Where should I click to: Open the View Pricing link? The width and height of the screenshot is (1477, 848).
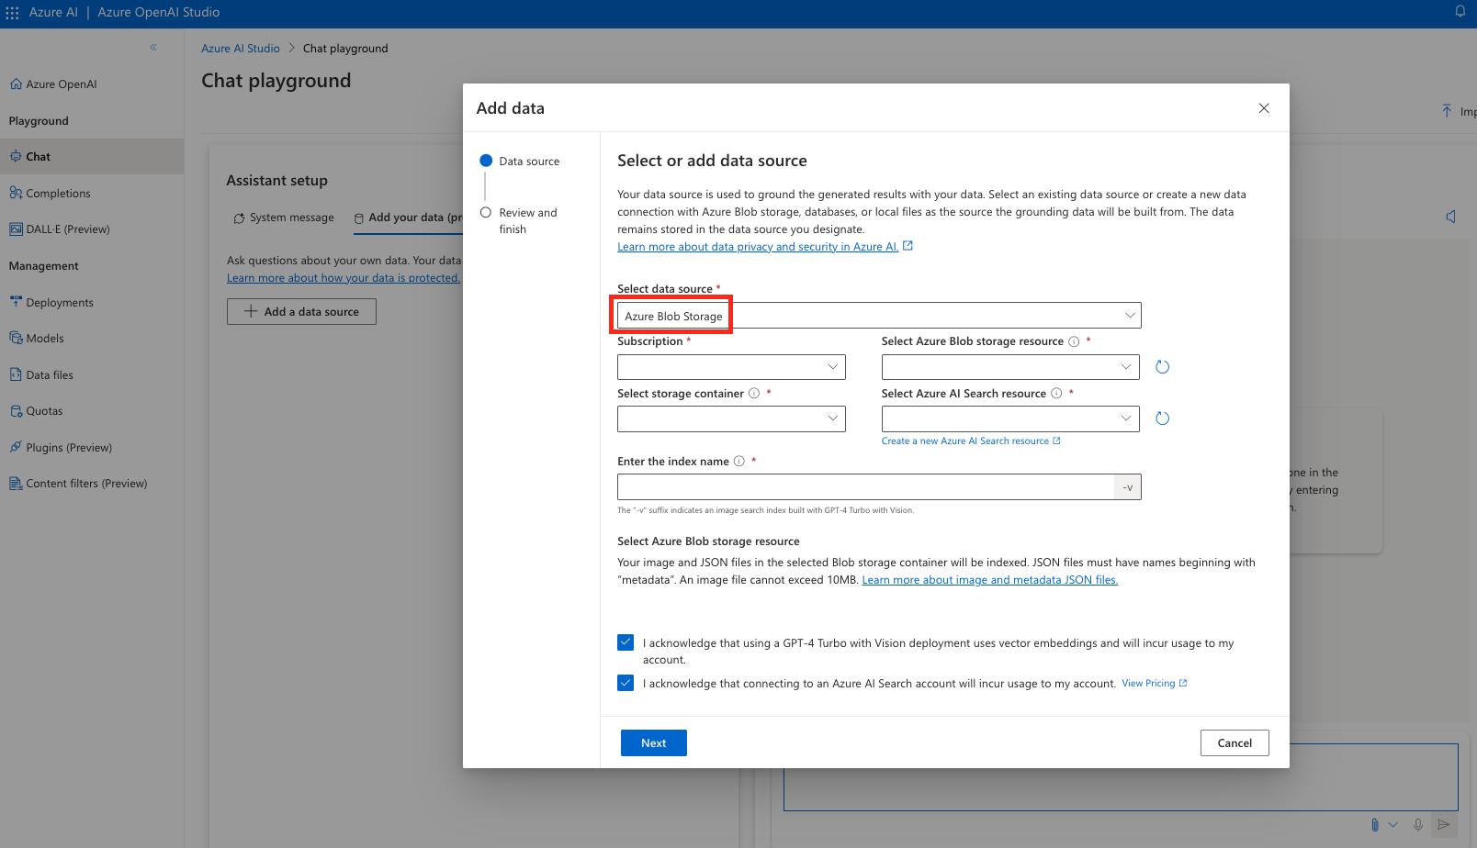pyautogui.click(x=1154, y=684)
